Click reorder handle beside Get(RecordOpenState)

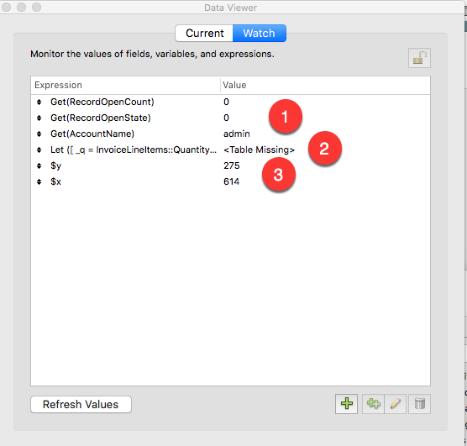coord(39,118)
